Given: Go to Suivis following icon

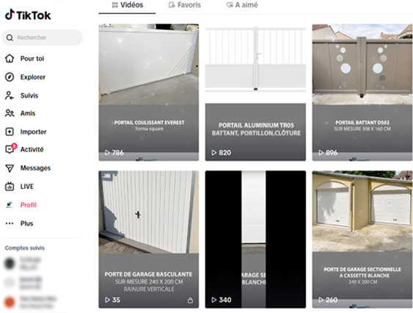Looking at the screenshot, I should (x=10, y=96).
